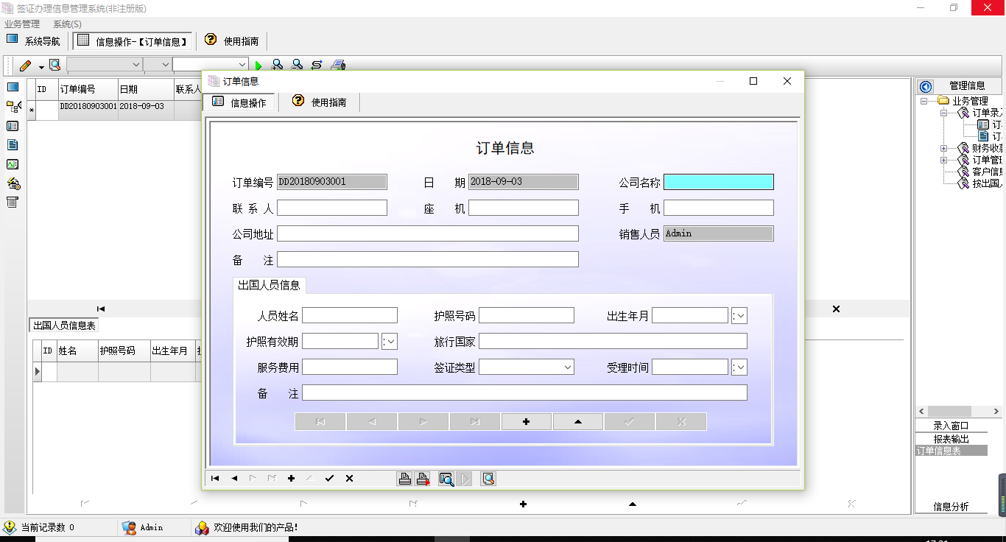This screenshot has width=1006, height=542.
Task: Click the magnifier with minus icon in the toolbar
Action: [297, 65]
